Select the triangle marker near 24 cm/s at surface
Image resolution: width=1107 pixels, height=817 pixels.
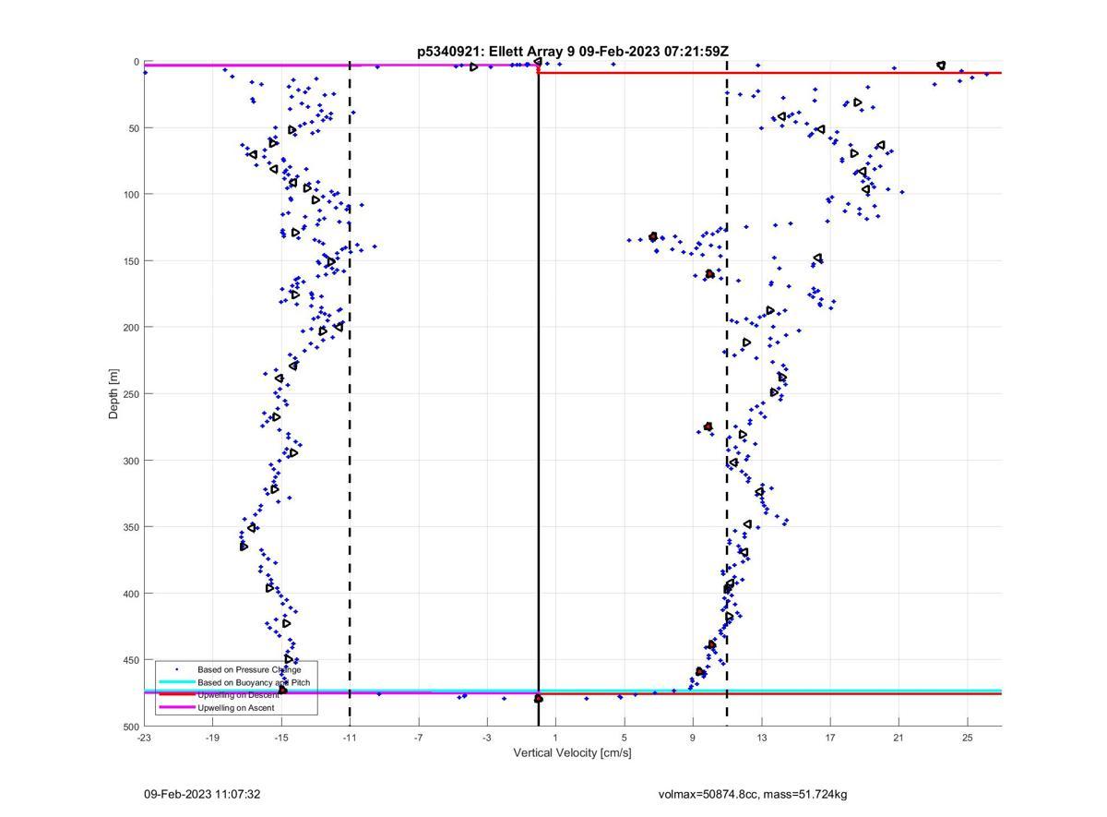(941, 66)
